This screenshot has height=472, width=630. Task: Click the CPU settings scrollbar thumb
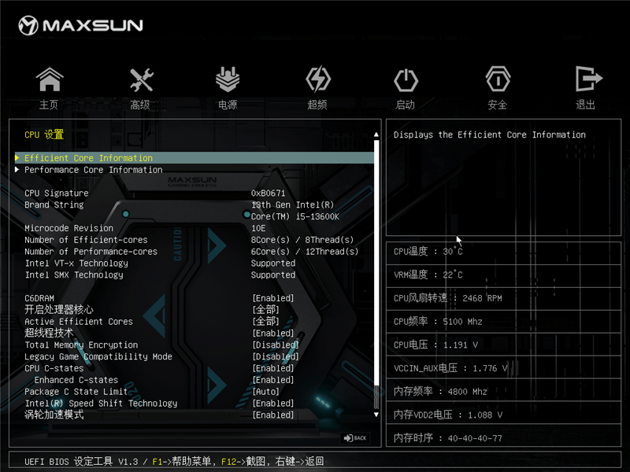point(376,263)
